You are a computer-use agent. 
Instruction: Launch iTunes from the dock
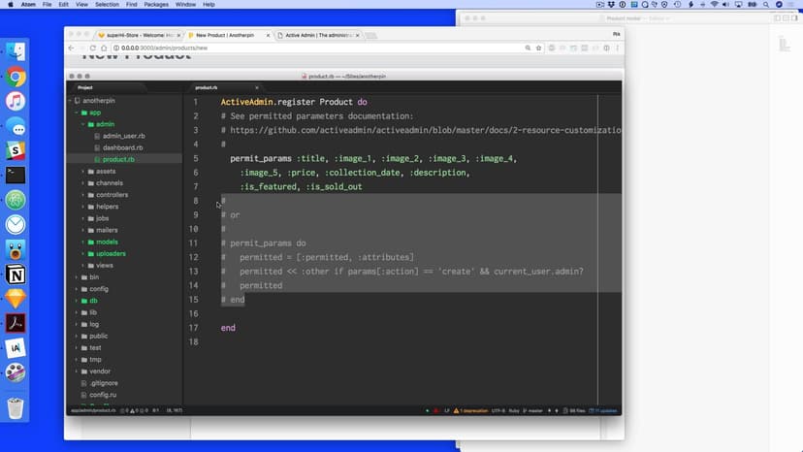pos(16,102)
